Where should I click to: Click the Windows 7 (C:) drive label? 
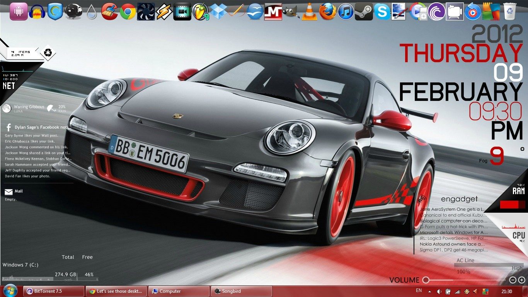click(20, 265)
